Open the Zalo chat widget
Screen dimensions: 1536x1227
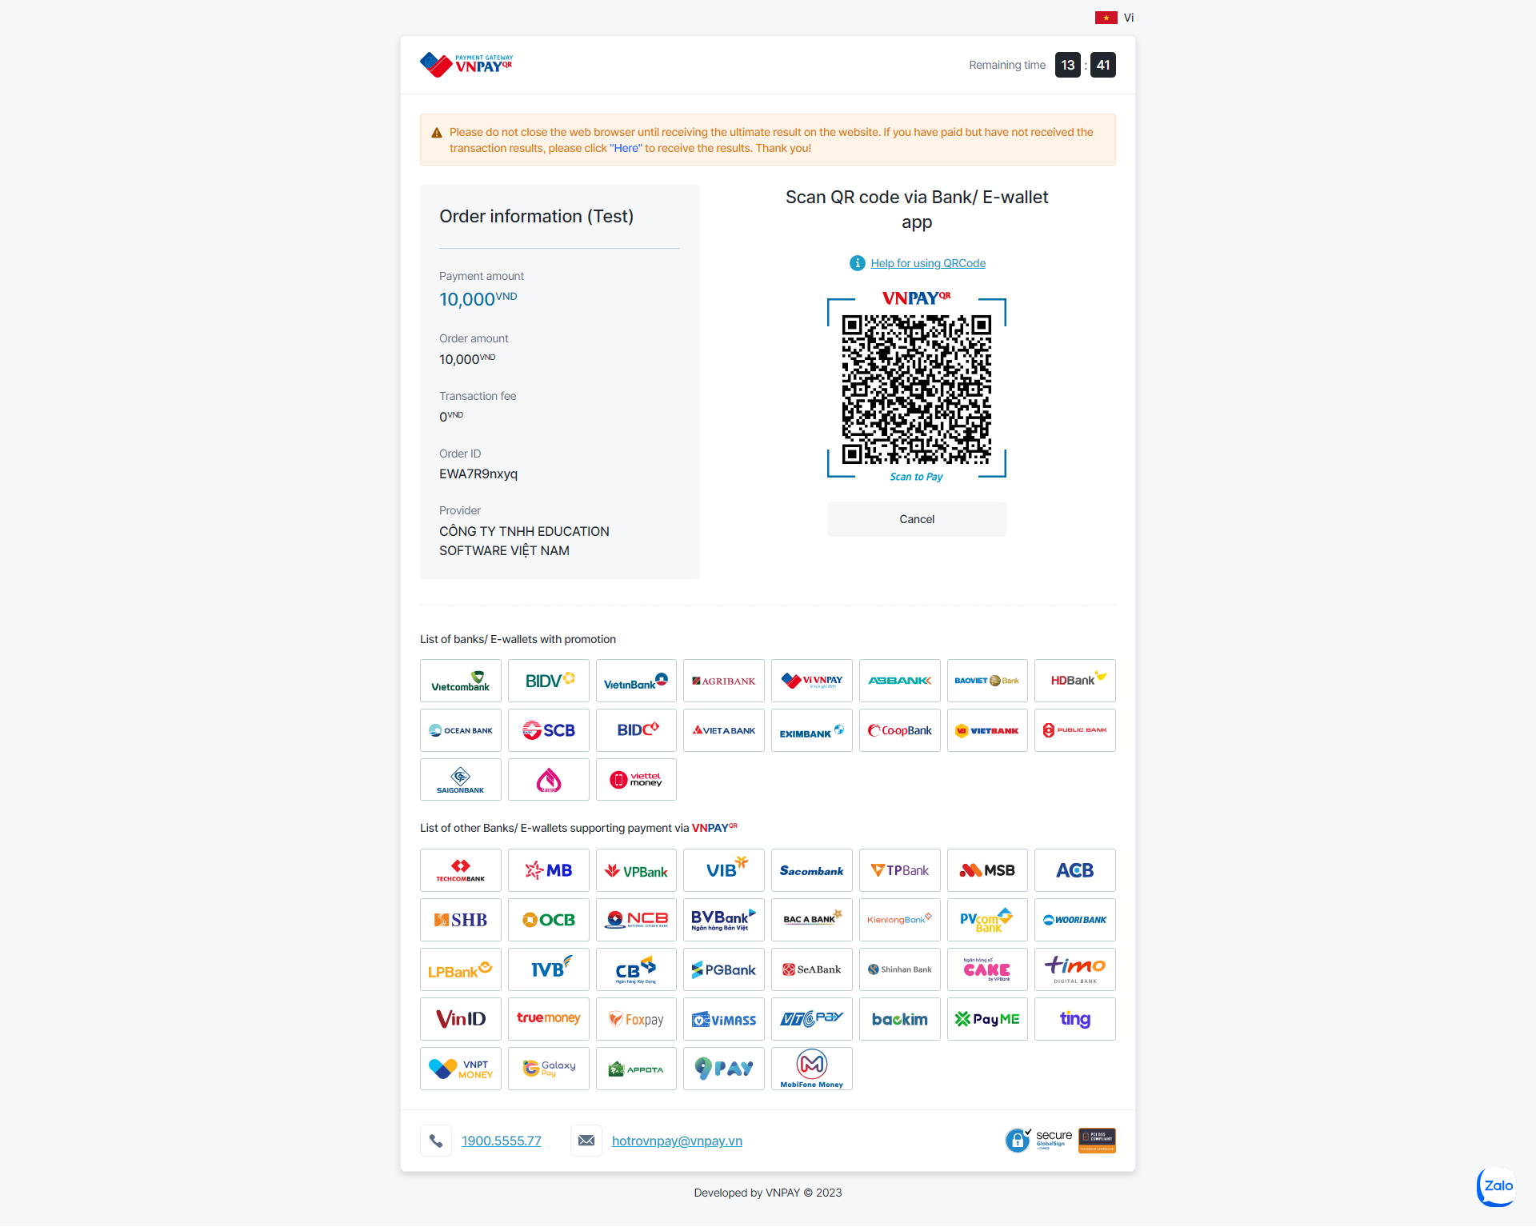pos(1497,1186)
